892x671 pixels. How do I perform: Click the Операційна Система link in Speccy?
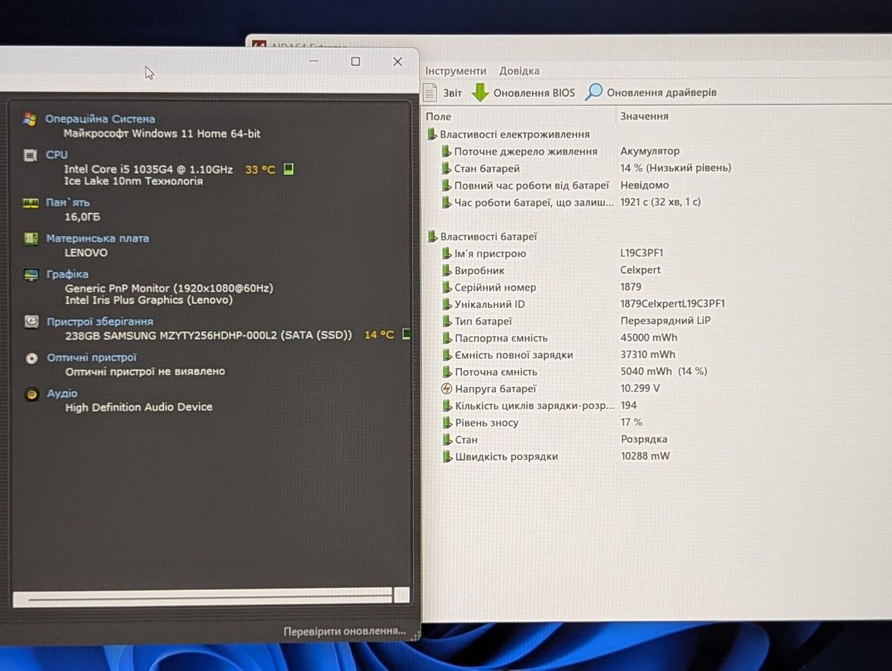100,119
